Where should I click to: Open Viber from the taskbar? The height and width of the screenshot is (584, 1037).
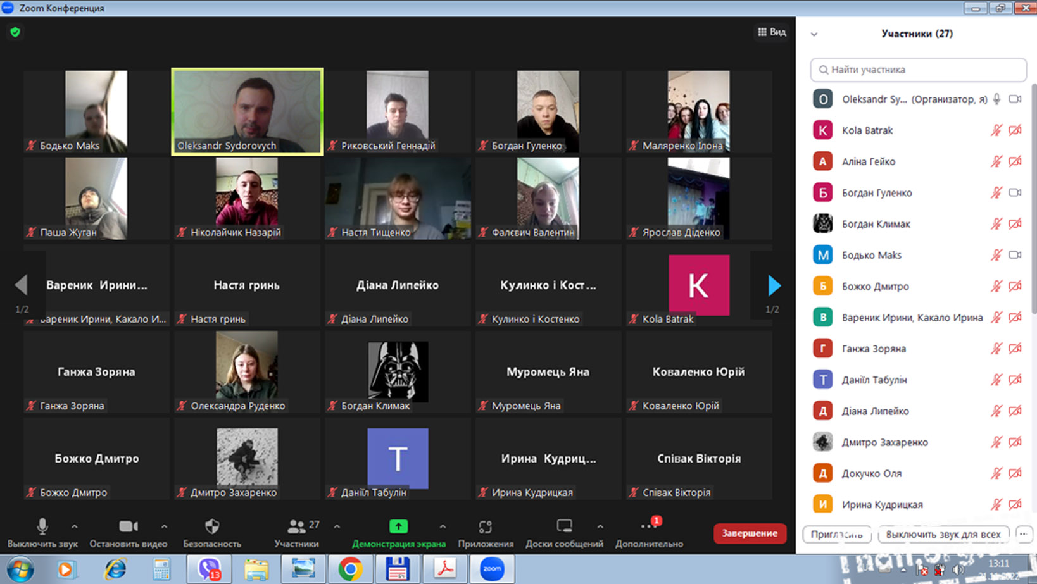209,569
